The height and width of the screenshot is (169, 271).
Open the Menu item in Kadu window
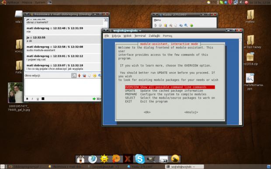(x=157, y=20)
